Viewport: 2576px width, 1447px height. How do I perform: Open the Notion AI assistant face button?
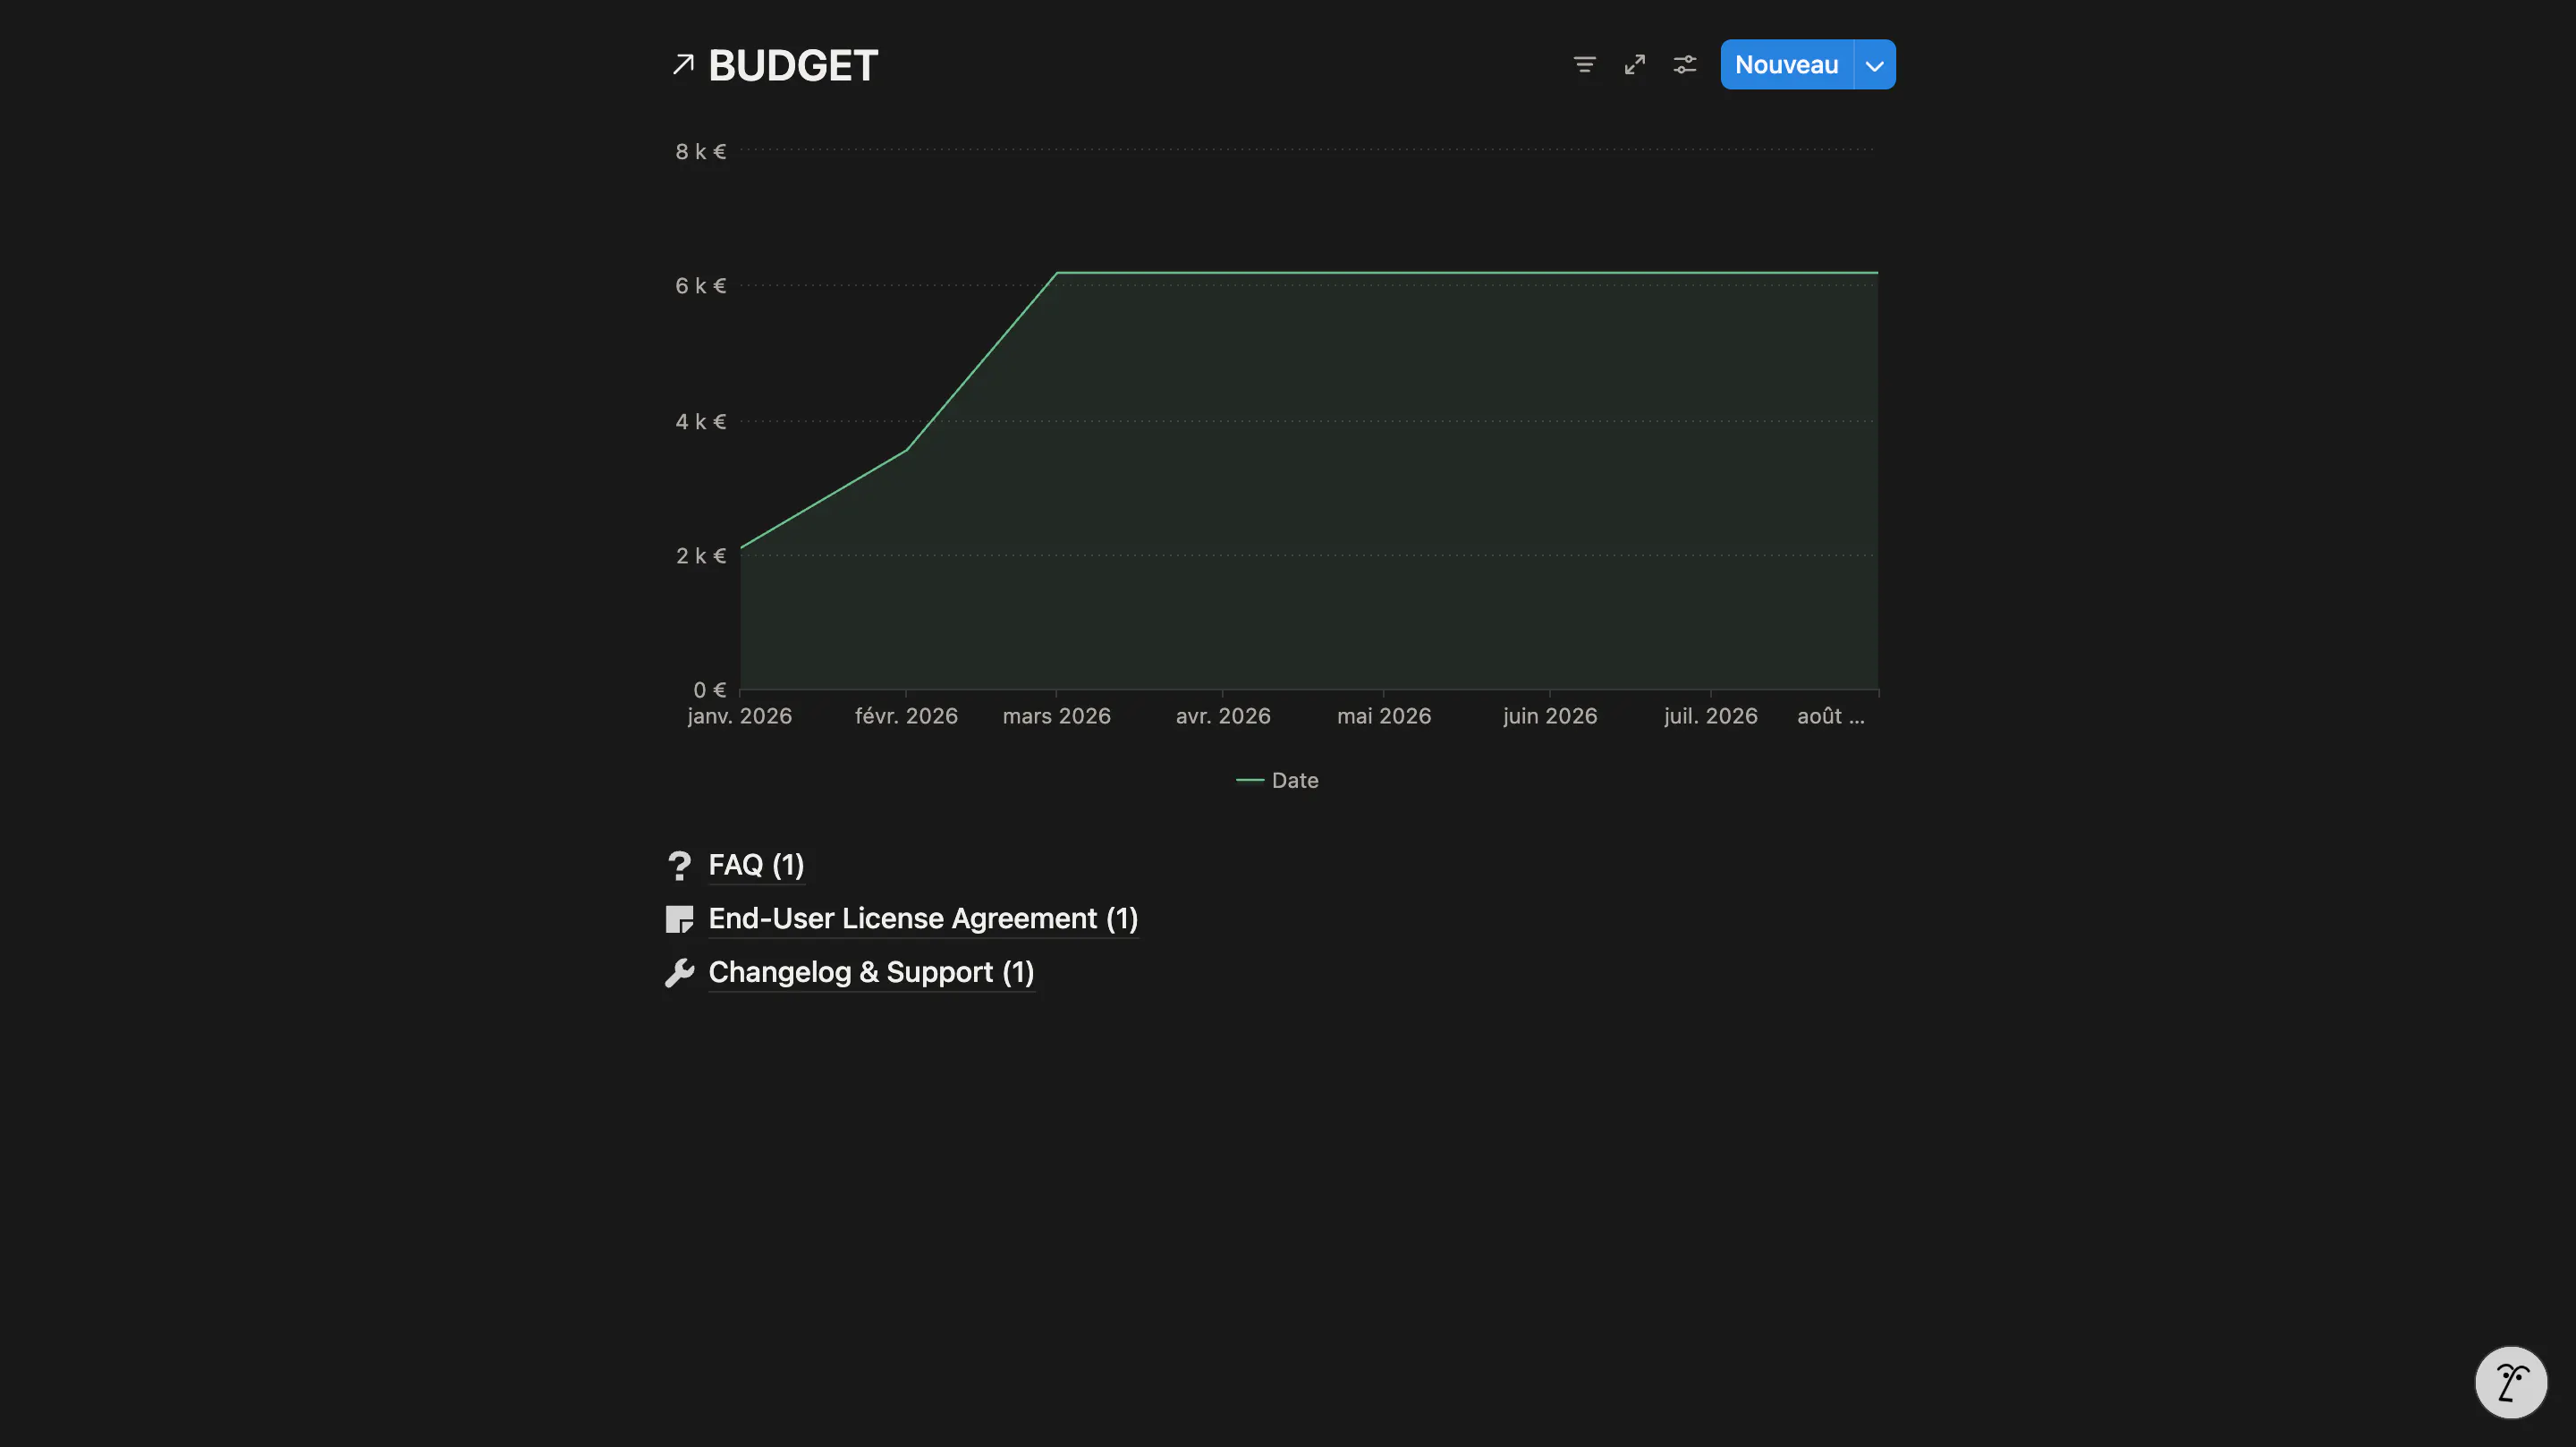[x=2510, y=1383]
